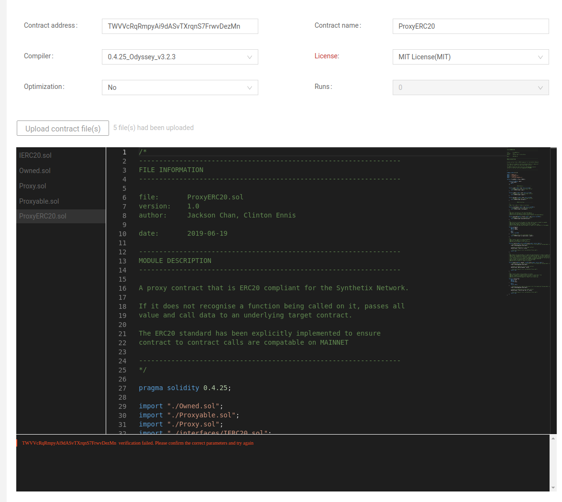Click the Optimization dropdown chevron arrow

point(250,88)
